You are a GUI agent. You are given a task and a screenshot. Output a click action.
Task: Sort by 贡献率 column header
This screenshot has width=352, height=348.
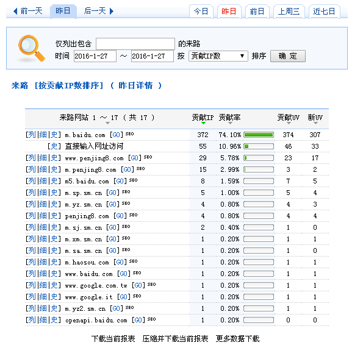229,118
